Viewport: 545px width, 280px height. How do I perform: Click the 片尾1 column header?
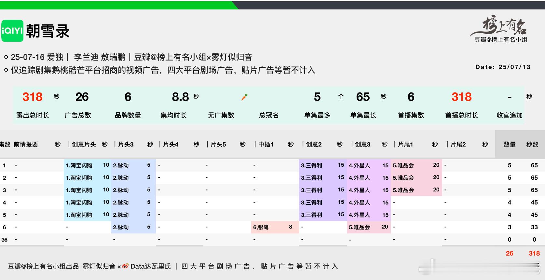405,144
